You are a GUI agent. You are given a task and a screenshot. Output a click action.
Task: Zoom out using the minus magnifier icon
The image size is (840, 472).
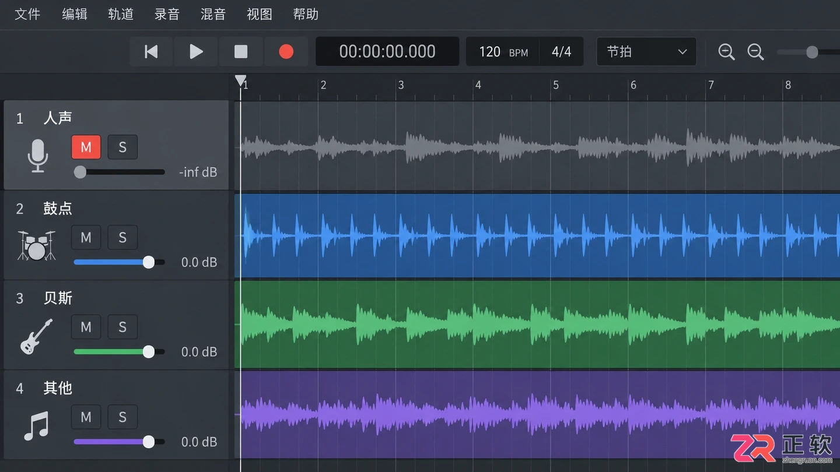(x=755, y=52)
